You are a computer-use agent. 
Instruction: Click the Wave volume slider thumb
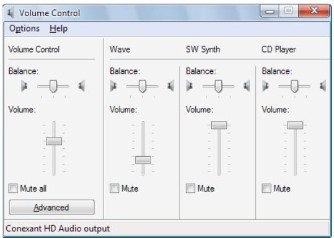143,160
